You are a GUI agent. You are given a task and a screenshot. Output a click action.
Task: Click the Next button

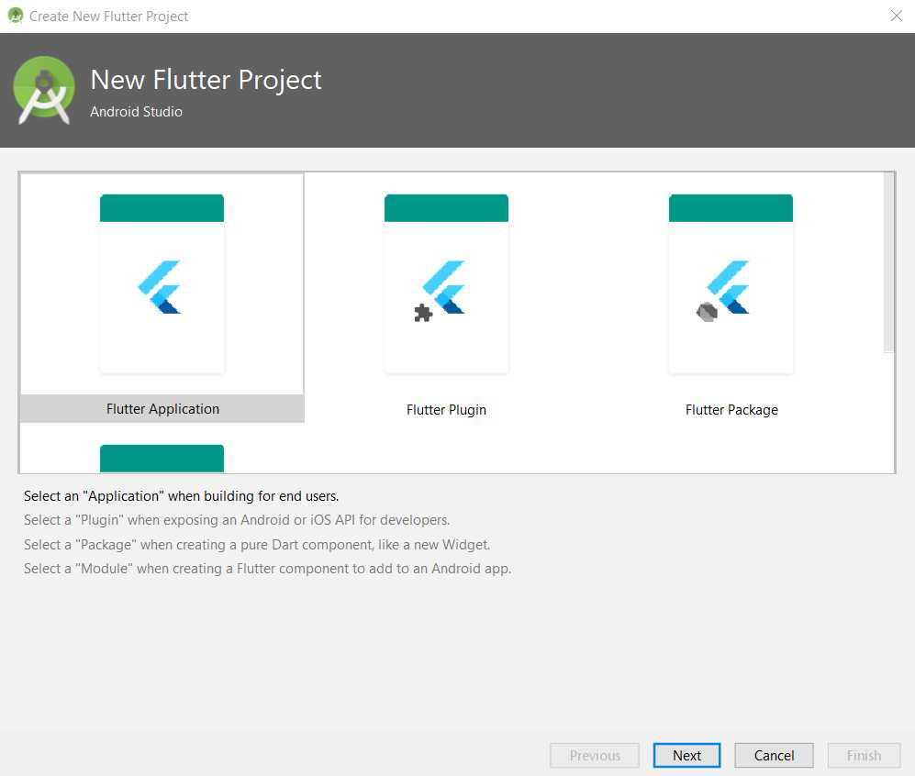click(686, 755)
